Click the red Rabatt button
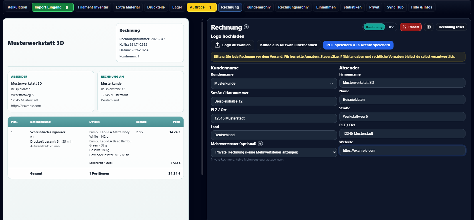The image size is (474, 220). coord(411,27)
